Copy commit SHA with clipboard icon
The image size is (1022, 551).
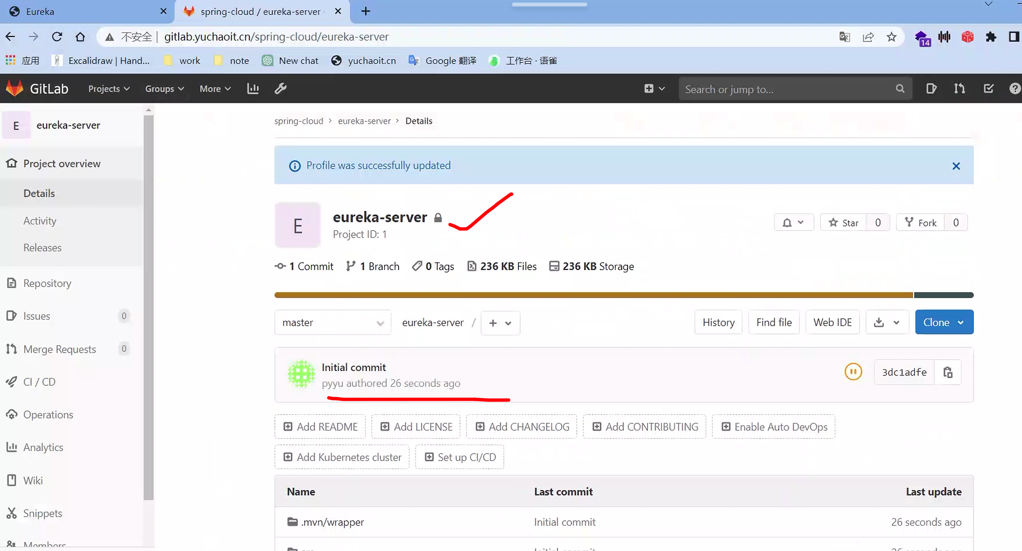[x=948, y=372]
